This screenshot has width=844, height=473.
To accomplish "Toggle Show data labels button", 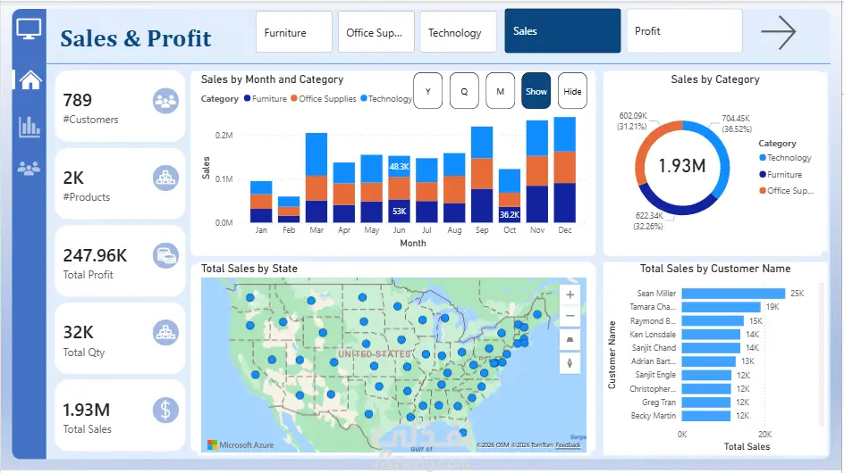I will click(x=536, y=91).
